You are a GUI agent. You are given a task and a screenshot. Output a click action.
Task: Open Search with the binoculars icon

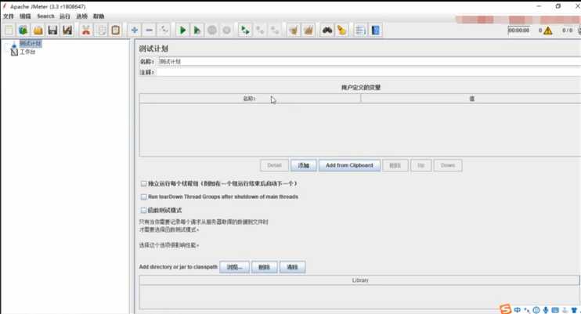327,30
